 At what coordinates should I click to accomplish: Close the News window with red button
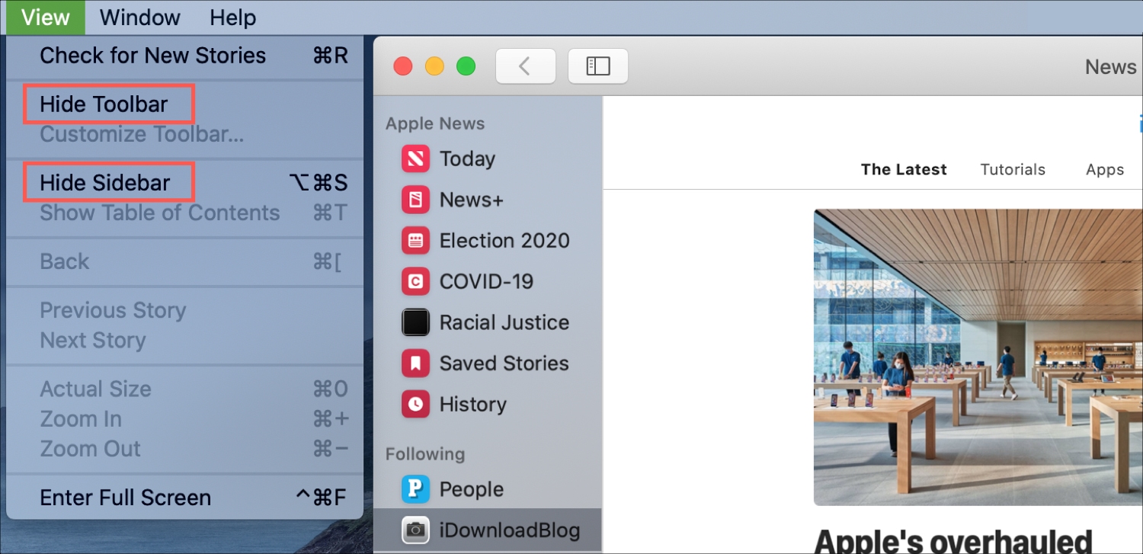click(x=402, y=66)
